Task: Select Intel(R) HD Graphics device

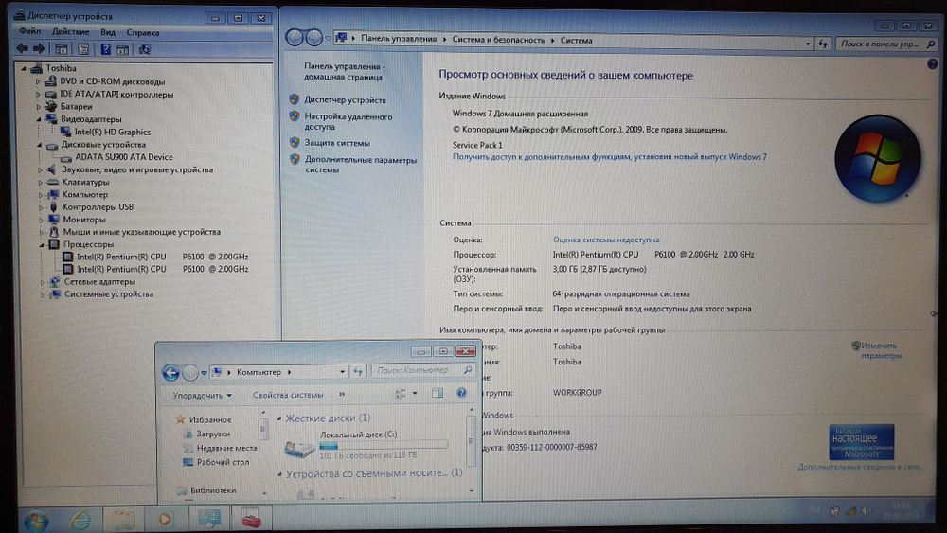Action: pos(113,133)
